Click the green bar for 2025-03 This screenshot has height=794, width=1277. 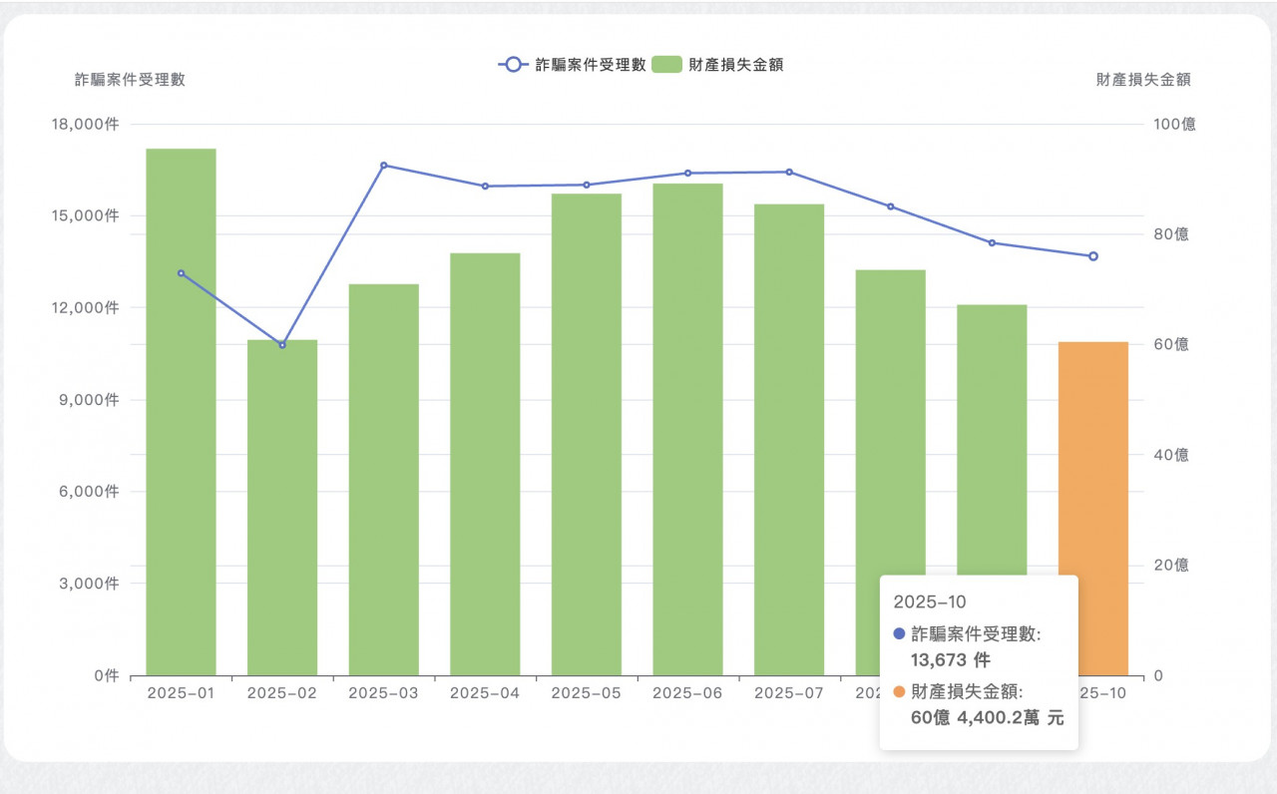(x=383, y=479)
